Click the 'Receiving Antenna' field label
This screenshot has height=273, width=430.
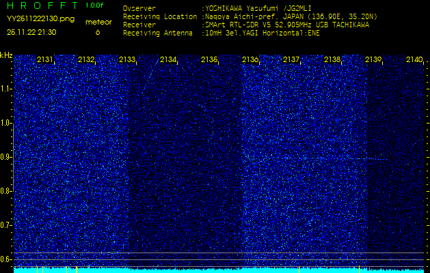coord(158,33)
